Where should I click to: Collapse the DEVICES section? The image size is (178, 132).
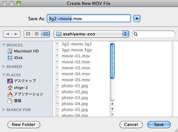(4, 45)
